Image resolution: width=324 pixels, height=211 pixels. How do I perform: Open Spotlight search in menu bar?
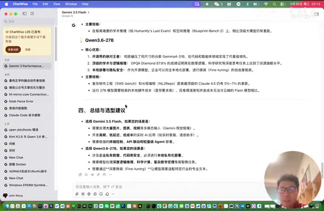point(274,4)
